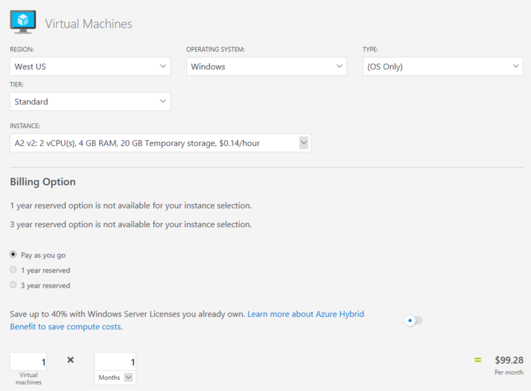Click the TIER: field label
This screenshot has height=391, width=531.
pyautogui.click(x=17, y=84)
